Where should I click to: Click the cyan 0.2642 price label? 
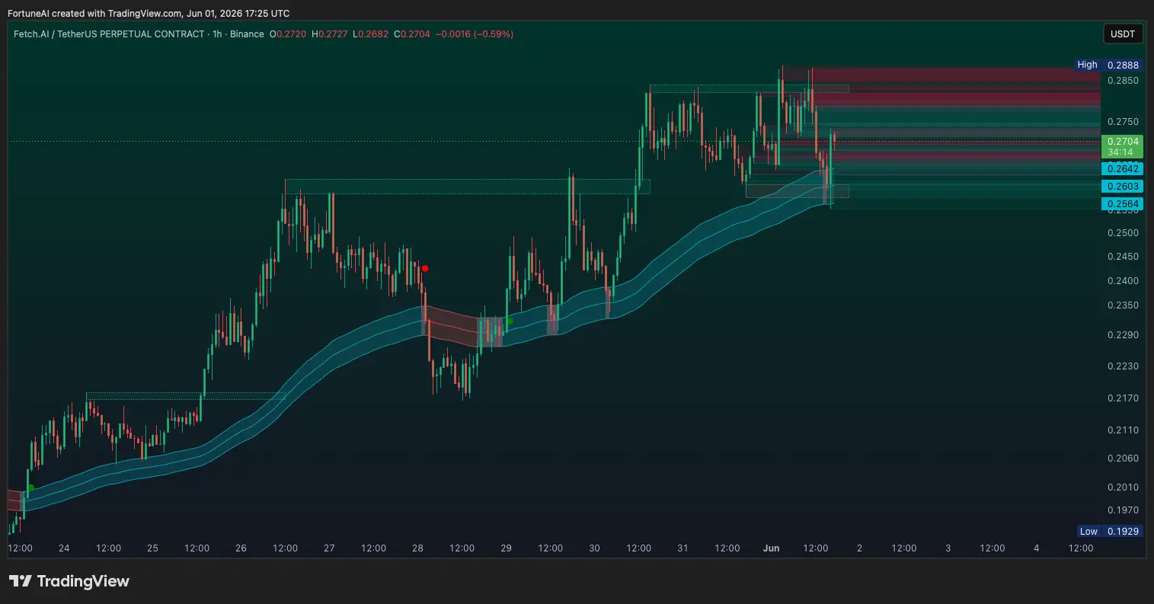click(1123, 168)
